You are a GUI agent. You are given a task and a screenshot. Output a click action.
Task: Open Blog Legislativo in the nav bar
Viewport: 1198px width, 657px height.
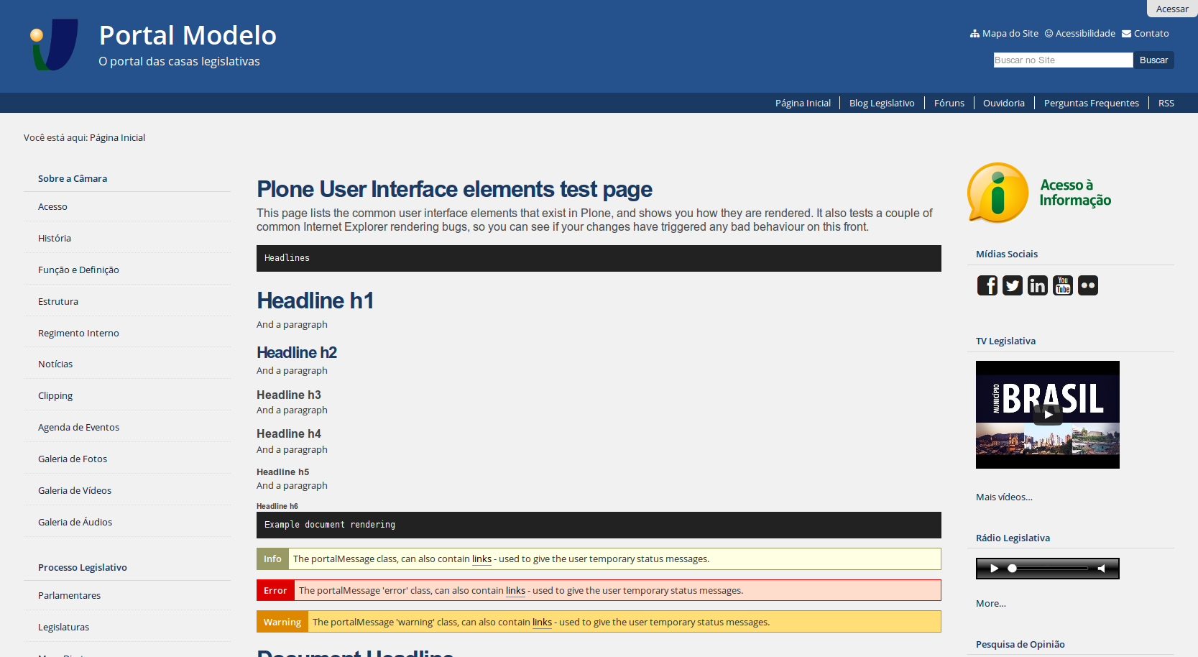pos(882,103)
